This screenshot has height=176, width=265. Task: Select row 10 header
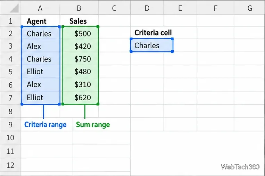[10, 137]
